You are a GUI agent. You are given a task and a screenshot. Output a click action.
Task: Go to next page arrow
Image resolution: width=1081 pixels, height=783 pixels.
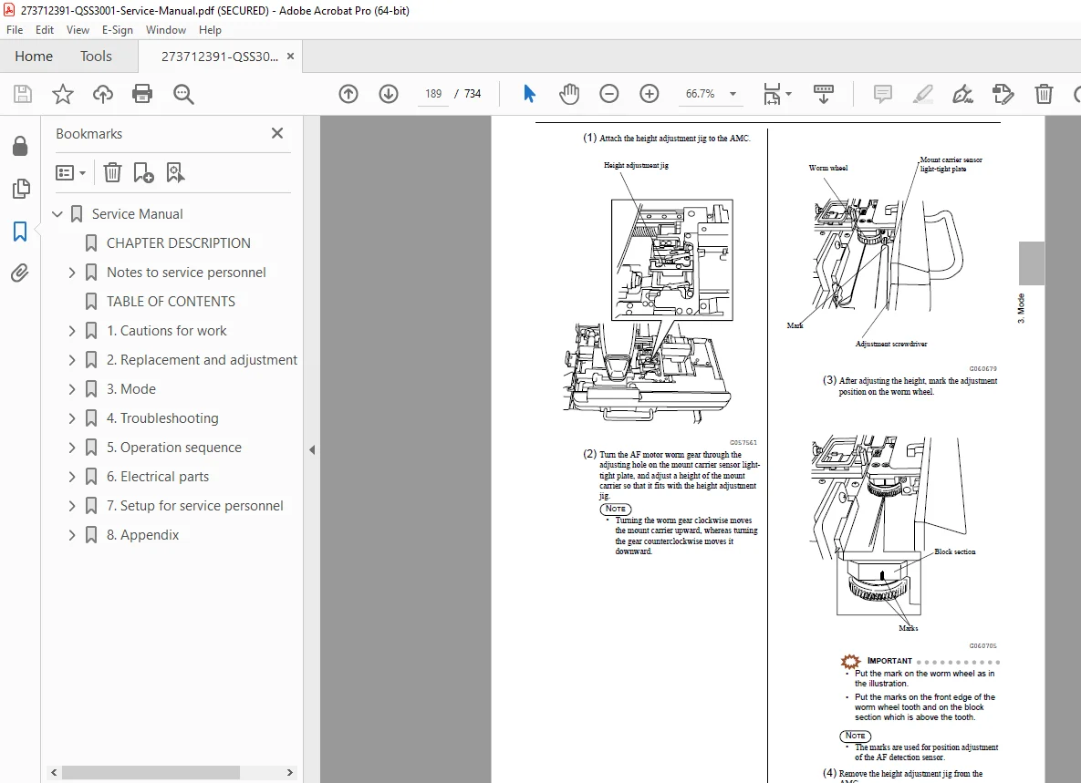click(x=389, y=94)
